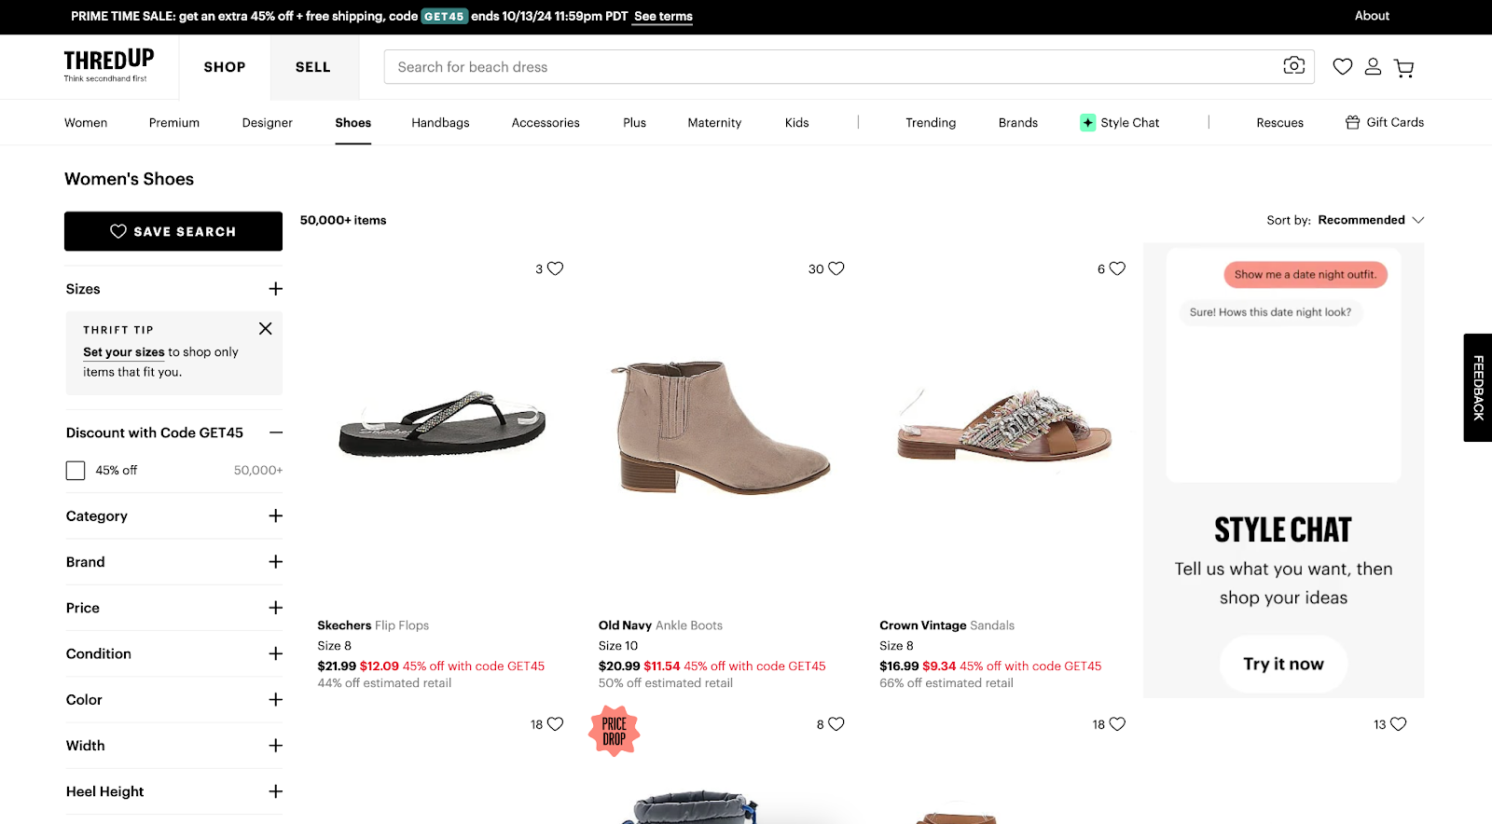
Task: Click the GET45 promo code badge
Action: pyautogui.click(x=444, y=16)
